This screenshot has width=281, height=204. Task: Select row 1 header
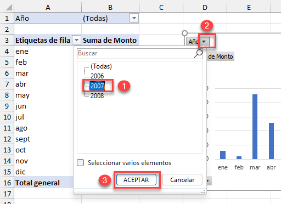pyautogui.click(x=7, y=18)
